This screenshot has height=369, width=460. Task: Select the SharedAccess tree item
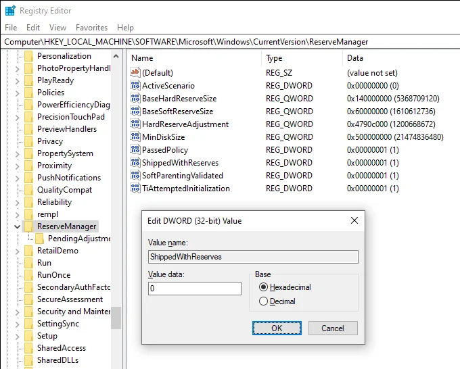[x=62, y=348]
